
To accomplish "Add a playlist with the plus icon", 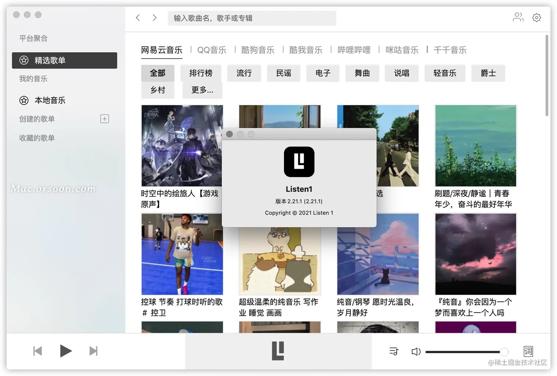I will click(x=105, y=119).
